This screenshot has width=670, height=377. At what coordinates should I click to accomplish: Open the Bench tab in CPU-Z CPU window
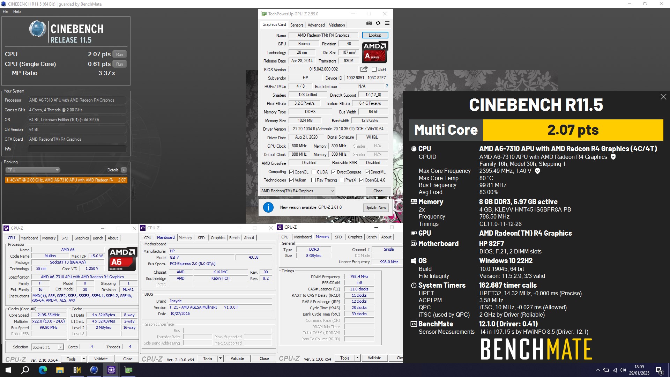[x=98, y=238]
